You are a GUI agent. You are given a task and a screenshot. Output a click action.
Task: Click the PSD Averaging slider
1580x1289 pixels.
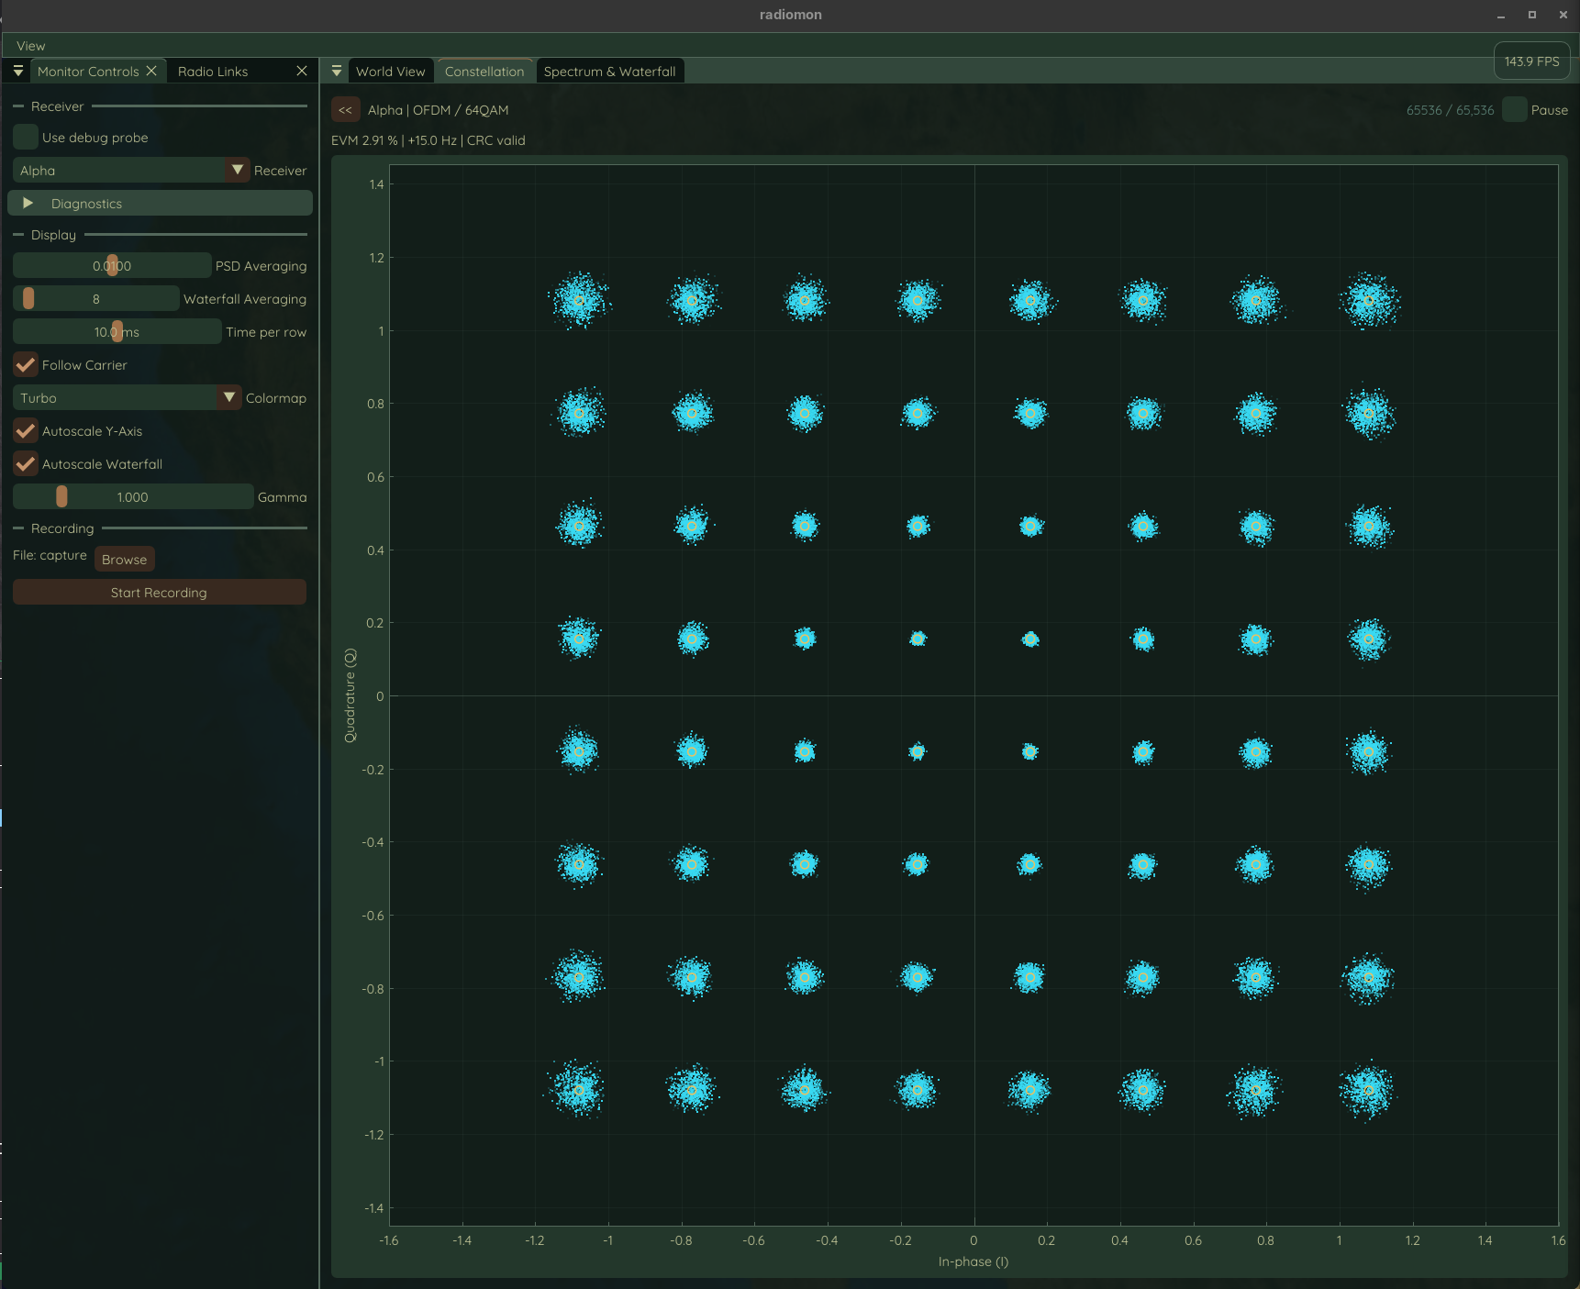112,266
